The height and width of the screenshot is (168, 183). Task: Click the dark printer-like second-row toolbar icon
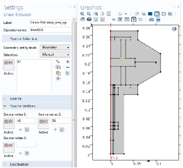click(89, 19)
